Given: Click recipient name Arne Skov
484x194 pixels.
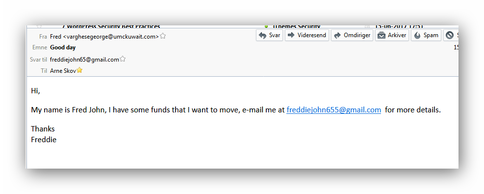Looking at the screenshot, I should click(x=63, y=71).
